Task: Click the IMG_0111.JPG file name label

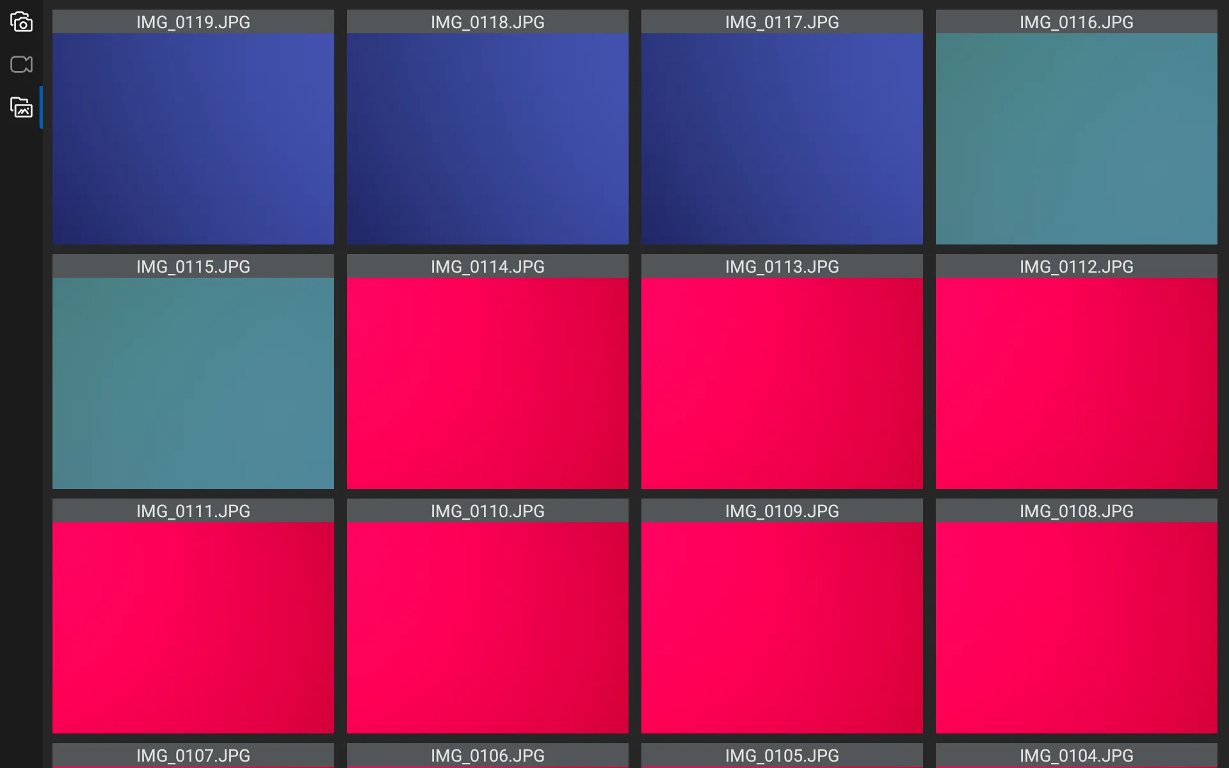Action: click(x=193, y=511)
